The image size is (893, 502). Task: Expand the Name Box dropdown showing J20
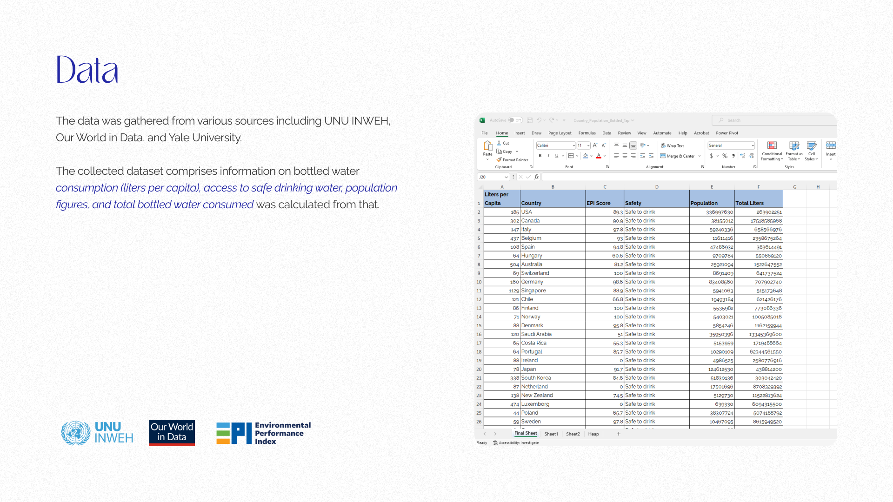pyautogui.click(x=506, y=177)
